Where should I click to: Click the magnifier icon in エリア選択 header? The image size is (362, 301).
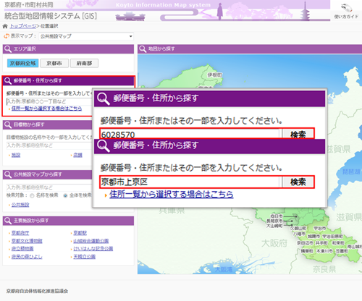click(x=8, y=49)
